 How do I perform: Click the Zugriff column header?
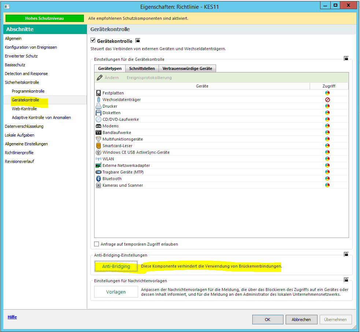coord(329,86)
